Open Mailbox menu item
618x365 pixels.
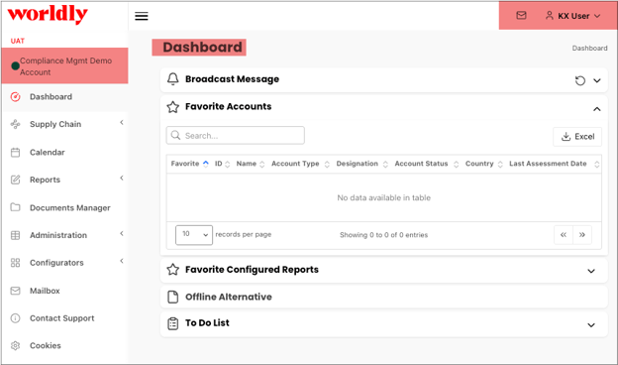[x=45, y=291]
